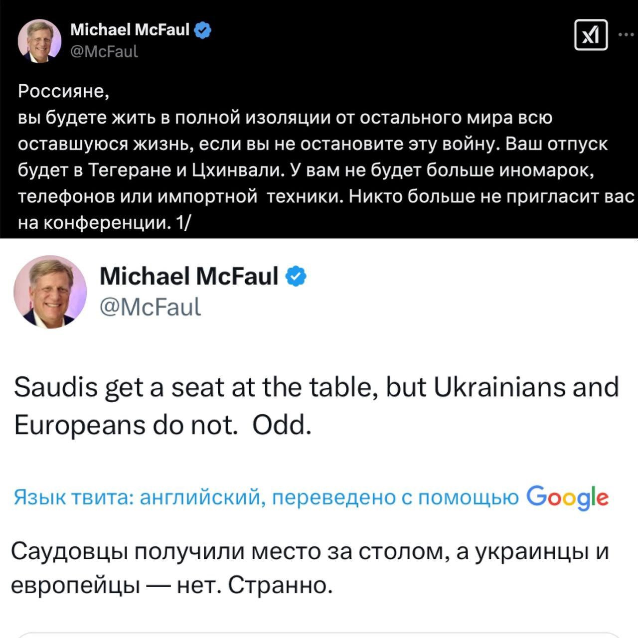The width and height of the screenshot is (638, 638).
Task: Select the 'Россияне,' opening line
Action: (63, 92)
